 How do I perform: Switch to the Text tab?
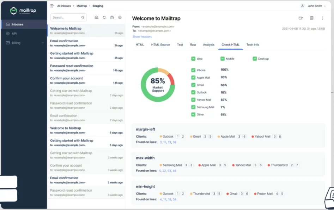tap(180, 45)
